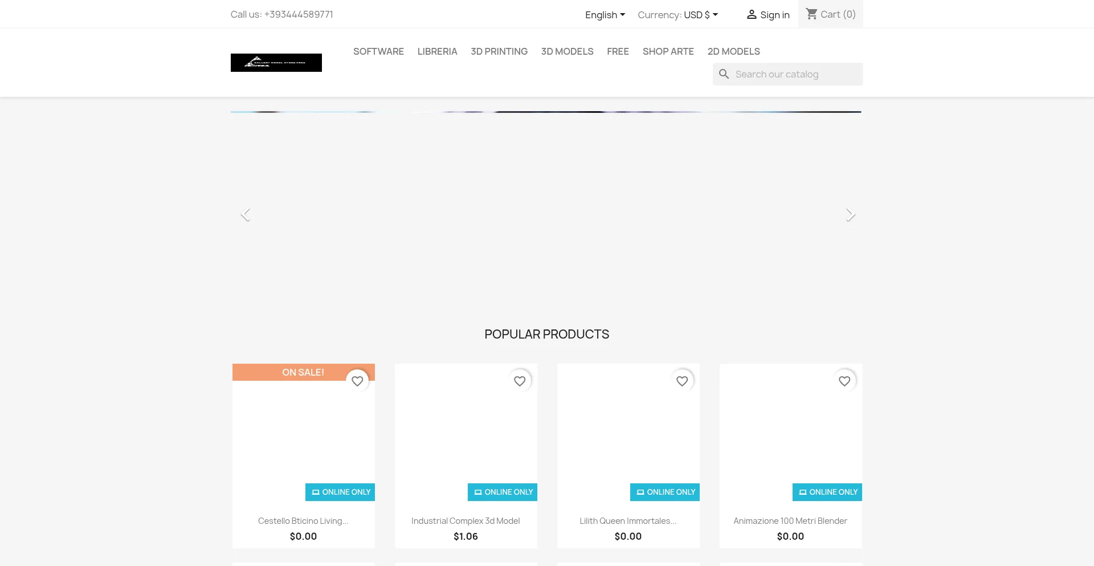Open Industrial Complex 3d Model product title
This screenshot has width=1094, height=566.
click(466, 521)
